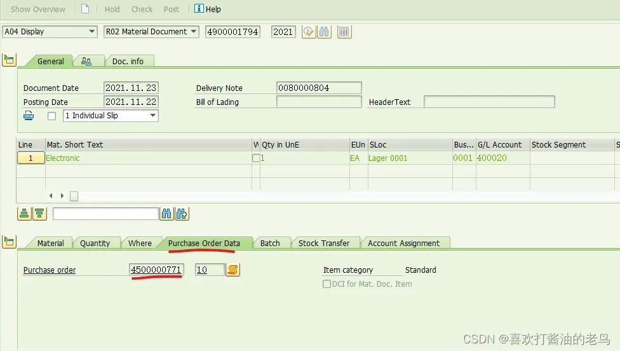Image resolution: width=620 pixels, height=351 pixels.
Task: Open the Batch tab
Action: coord(270,243)
